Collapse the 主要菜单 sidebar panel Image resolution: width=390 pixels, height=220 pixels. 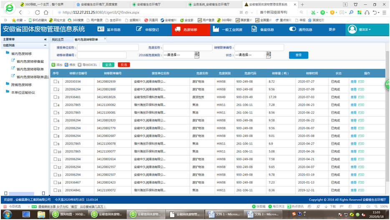click(x=45, y=39)
